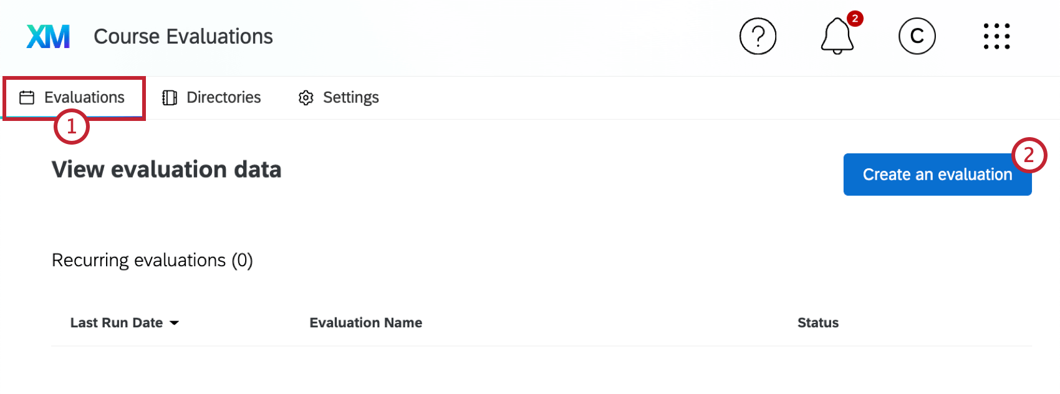This screenshot has height=394, width=1060.
Task: Click the gear icon beside Settings
Action: tap(306, 97)
